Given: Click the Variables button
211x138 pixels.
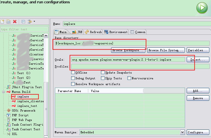Looking at the screenshot, I should pos(198,50).
